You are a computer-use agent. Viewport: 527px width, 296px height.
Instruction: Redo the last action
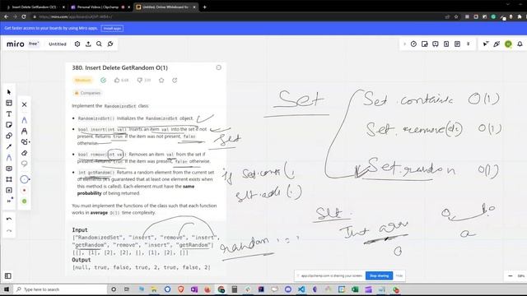coord(9,230)
